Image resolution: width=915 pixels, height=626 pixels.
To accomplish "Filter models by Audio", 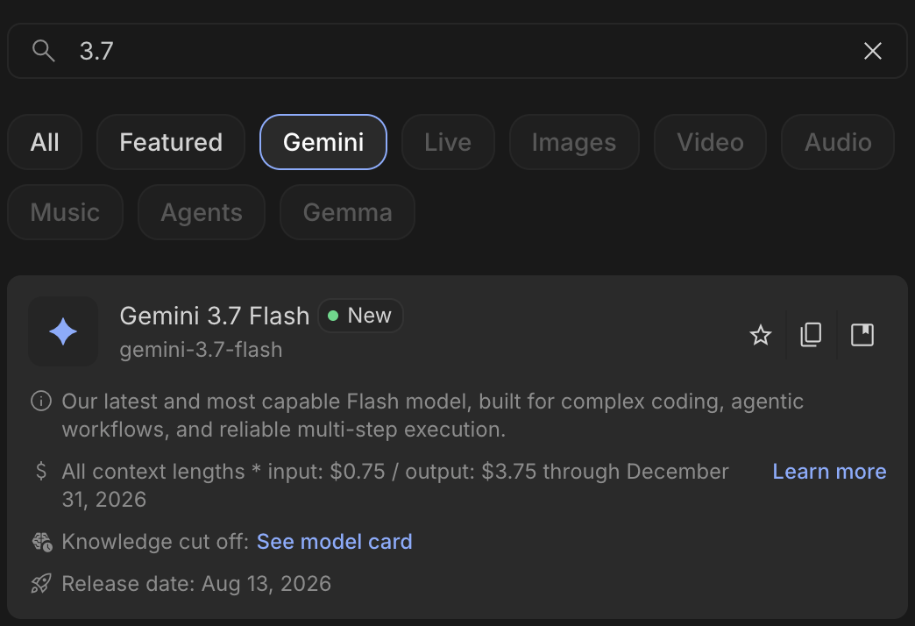I will point(838,142).
